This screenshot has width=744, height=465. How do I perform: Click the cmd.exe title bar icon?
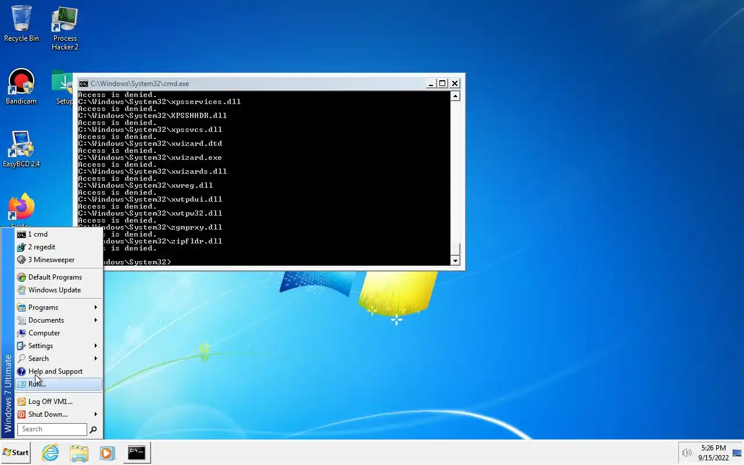tap(84, 83)
